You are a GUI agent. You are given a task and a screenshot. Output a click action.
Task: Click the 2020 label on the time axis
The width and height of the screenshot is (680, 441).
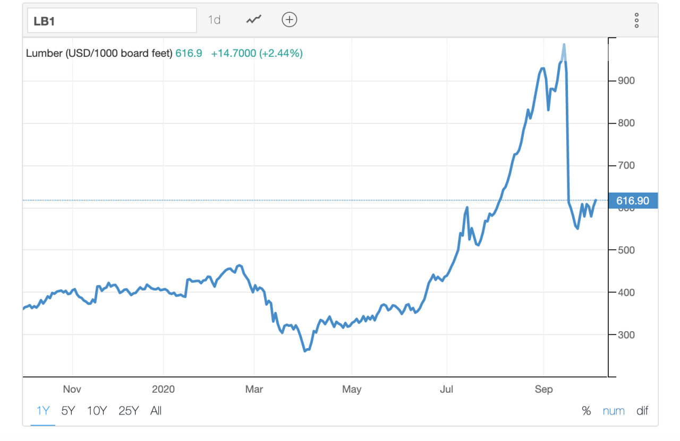[163, 390]
